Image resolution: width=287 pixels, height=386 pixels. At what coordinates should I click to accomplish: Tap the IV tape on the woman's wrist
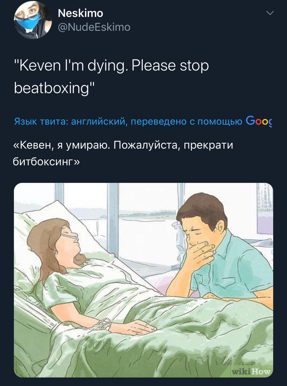104,324
